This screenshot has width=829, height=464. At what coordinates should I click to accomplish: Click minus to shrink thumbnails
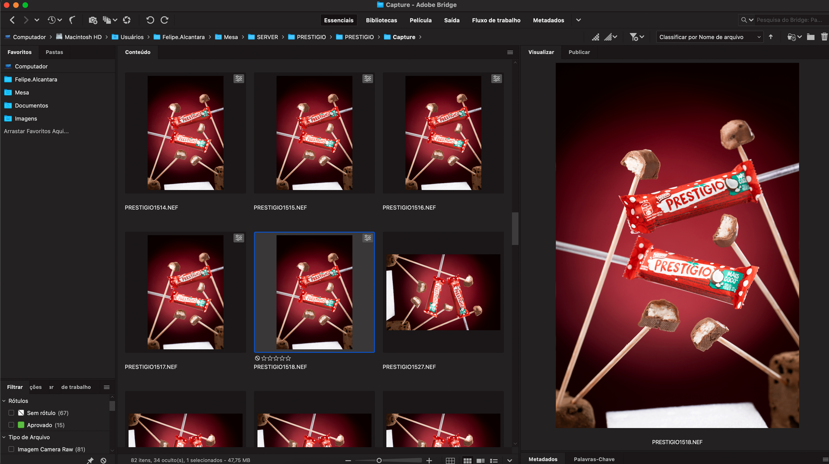click(x=348, y=461)
